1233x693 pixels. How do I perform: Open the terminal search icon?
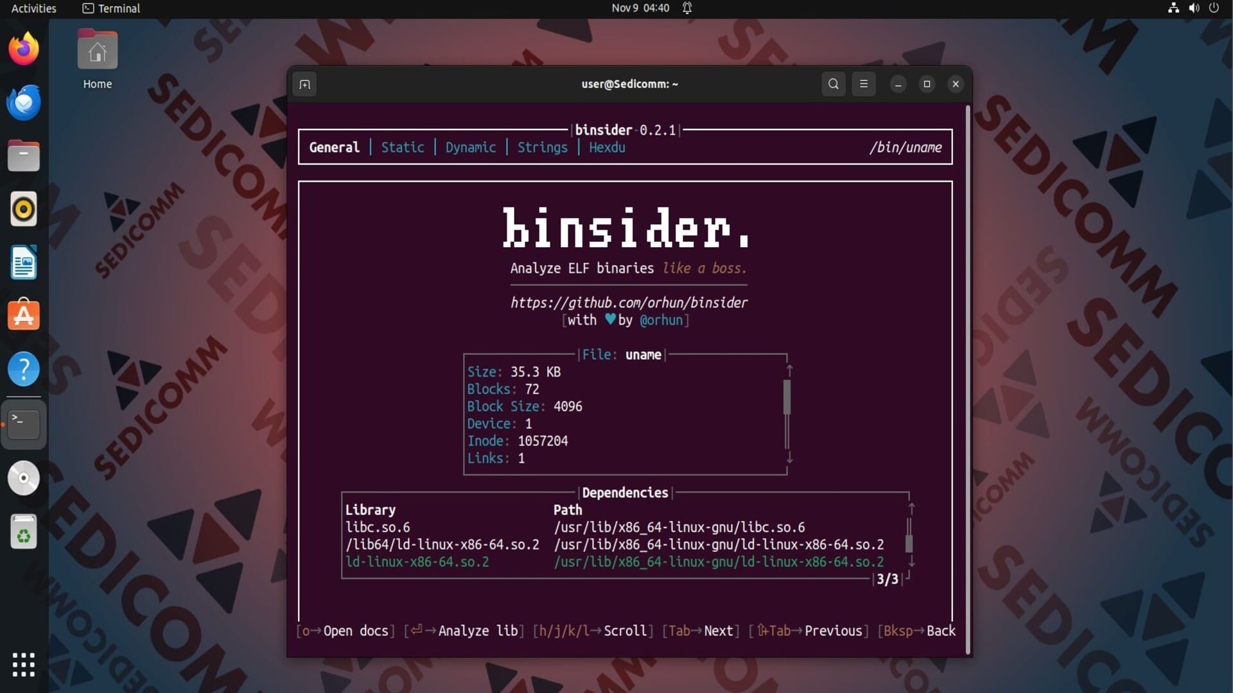point(833,84)
